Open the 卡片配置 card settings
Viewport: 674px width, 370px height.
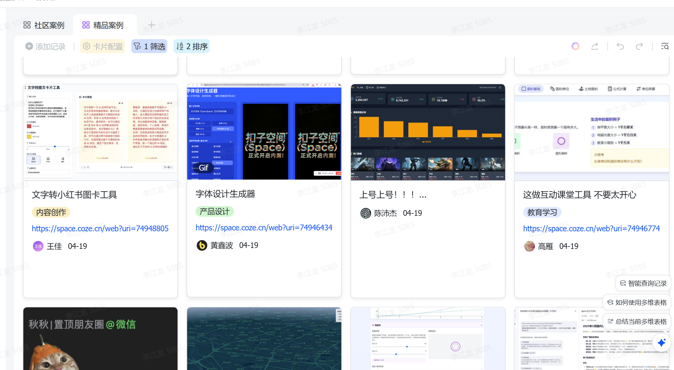point(103,46)
